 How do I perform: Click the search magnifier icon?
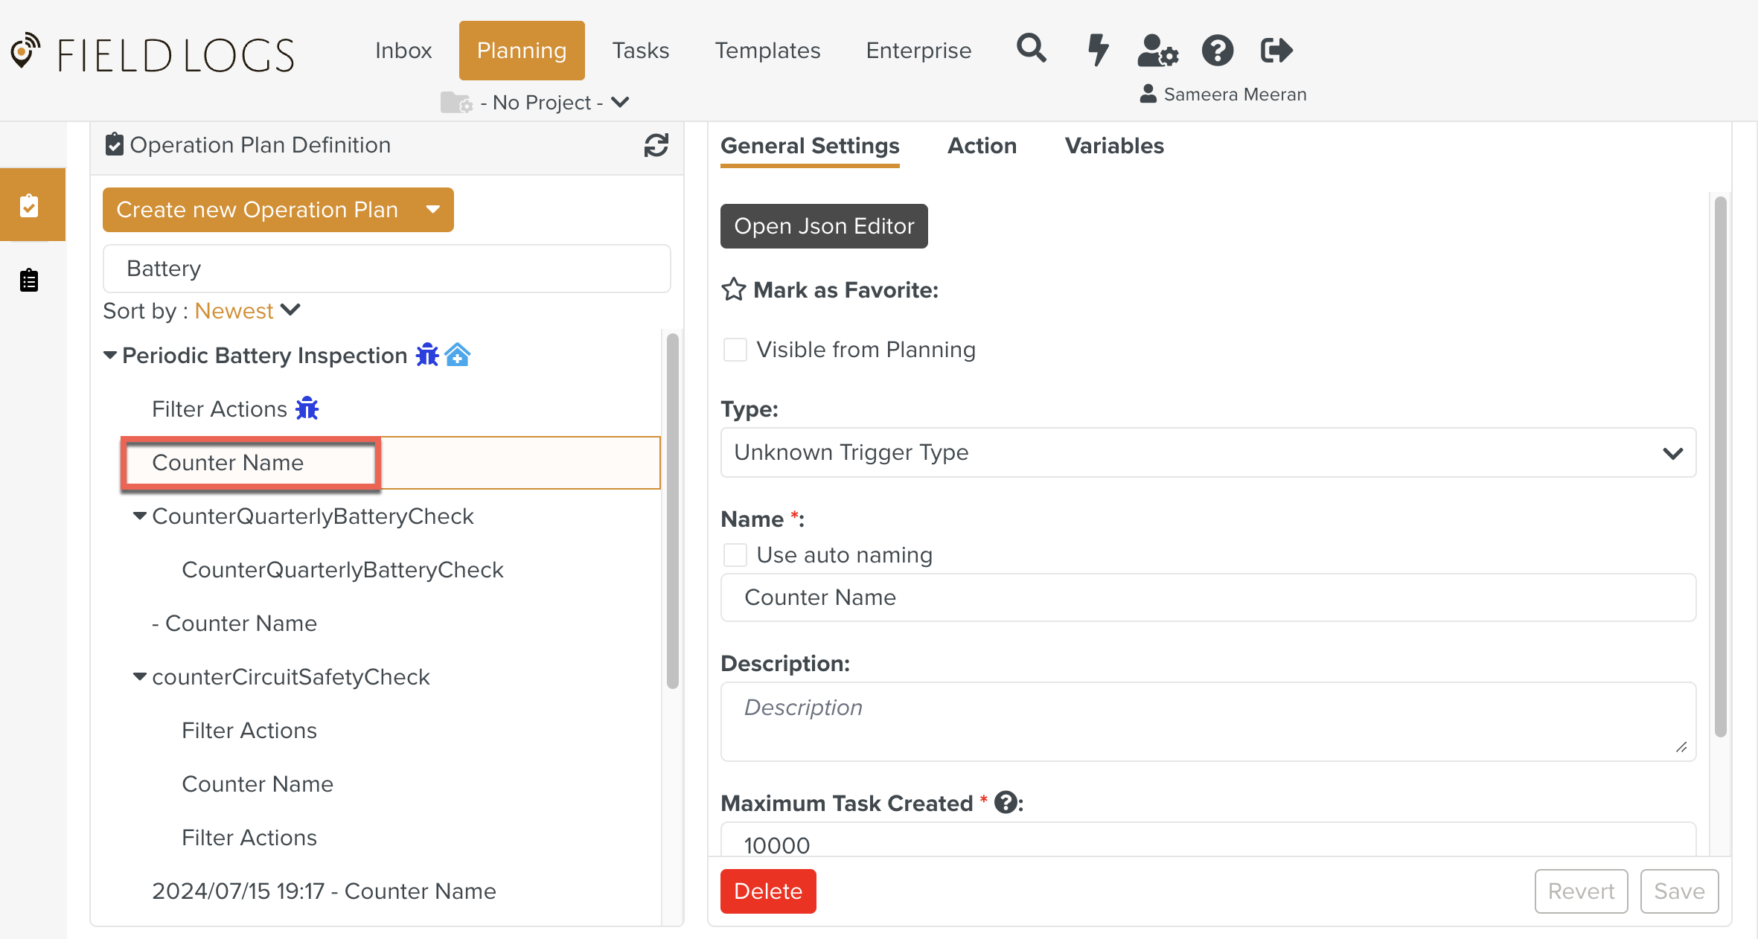point(1031,49)
